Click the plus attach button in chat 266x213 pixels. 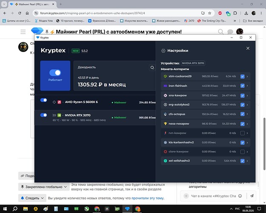pyautogui.click(x=186, y=196)
